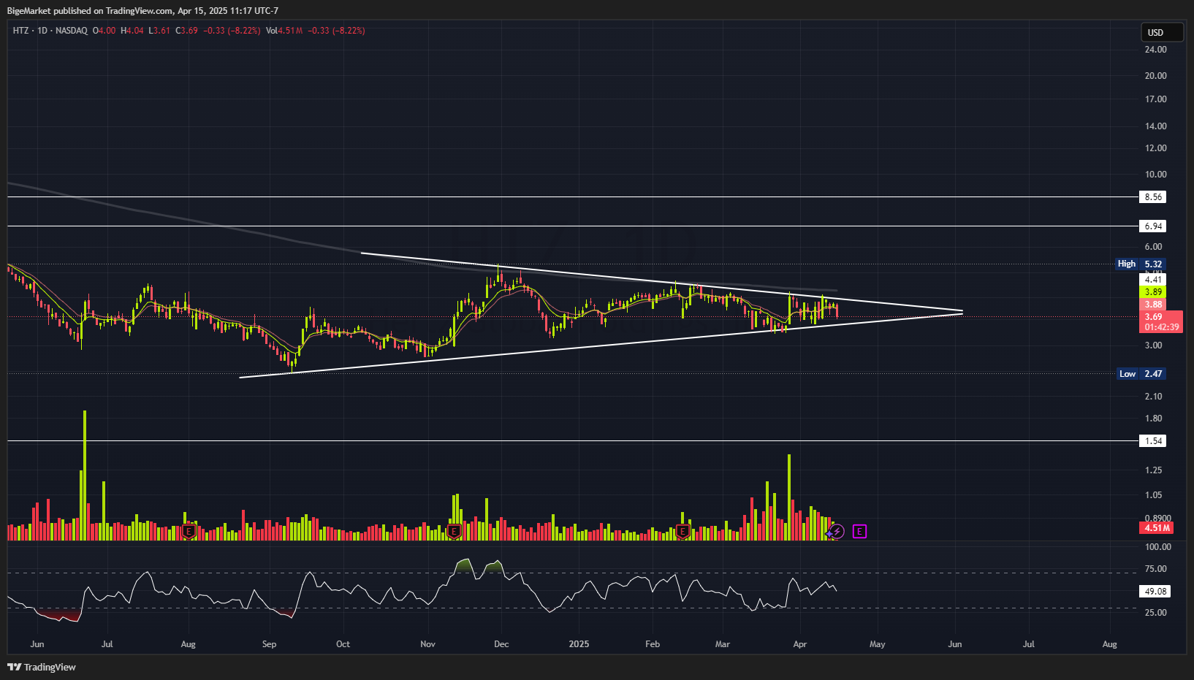1194x680 pixels.
Task: Click the 49.08 RSI value label
Action: (x=1155, y=592)
